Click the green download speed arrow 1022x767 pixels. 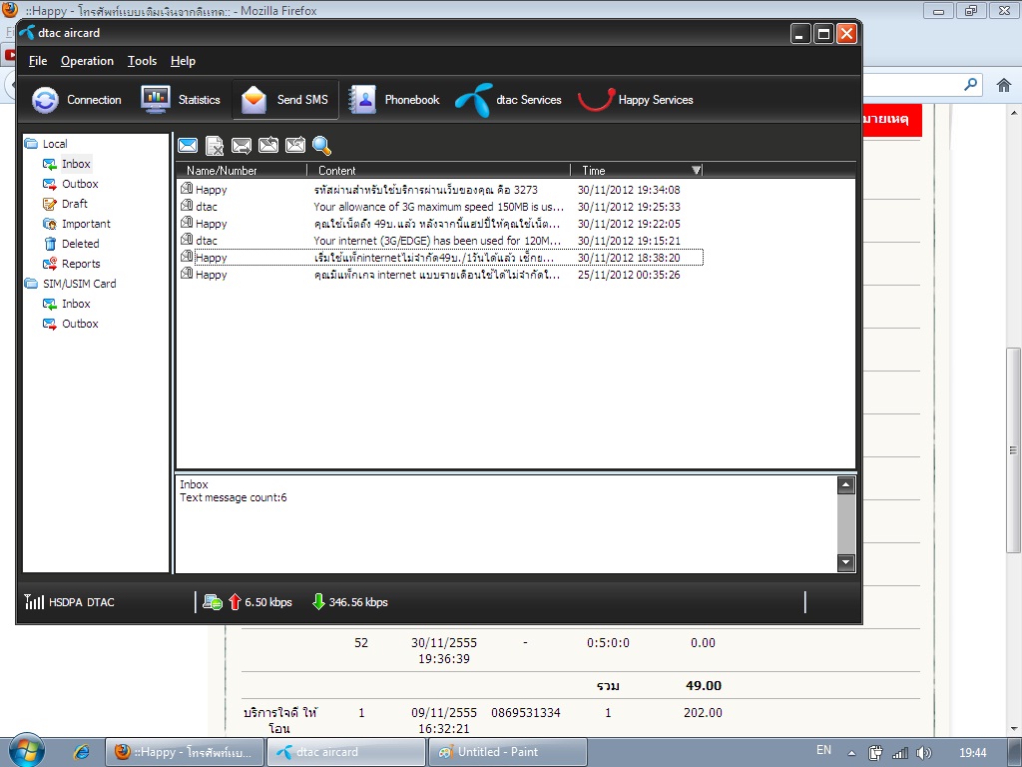click(318, 602)
